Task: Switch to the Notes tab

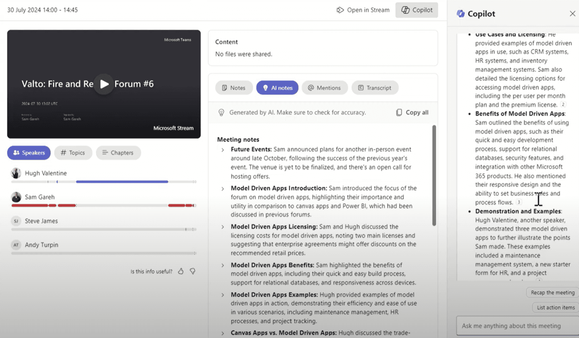Action: click(234, 88)
